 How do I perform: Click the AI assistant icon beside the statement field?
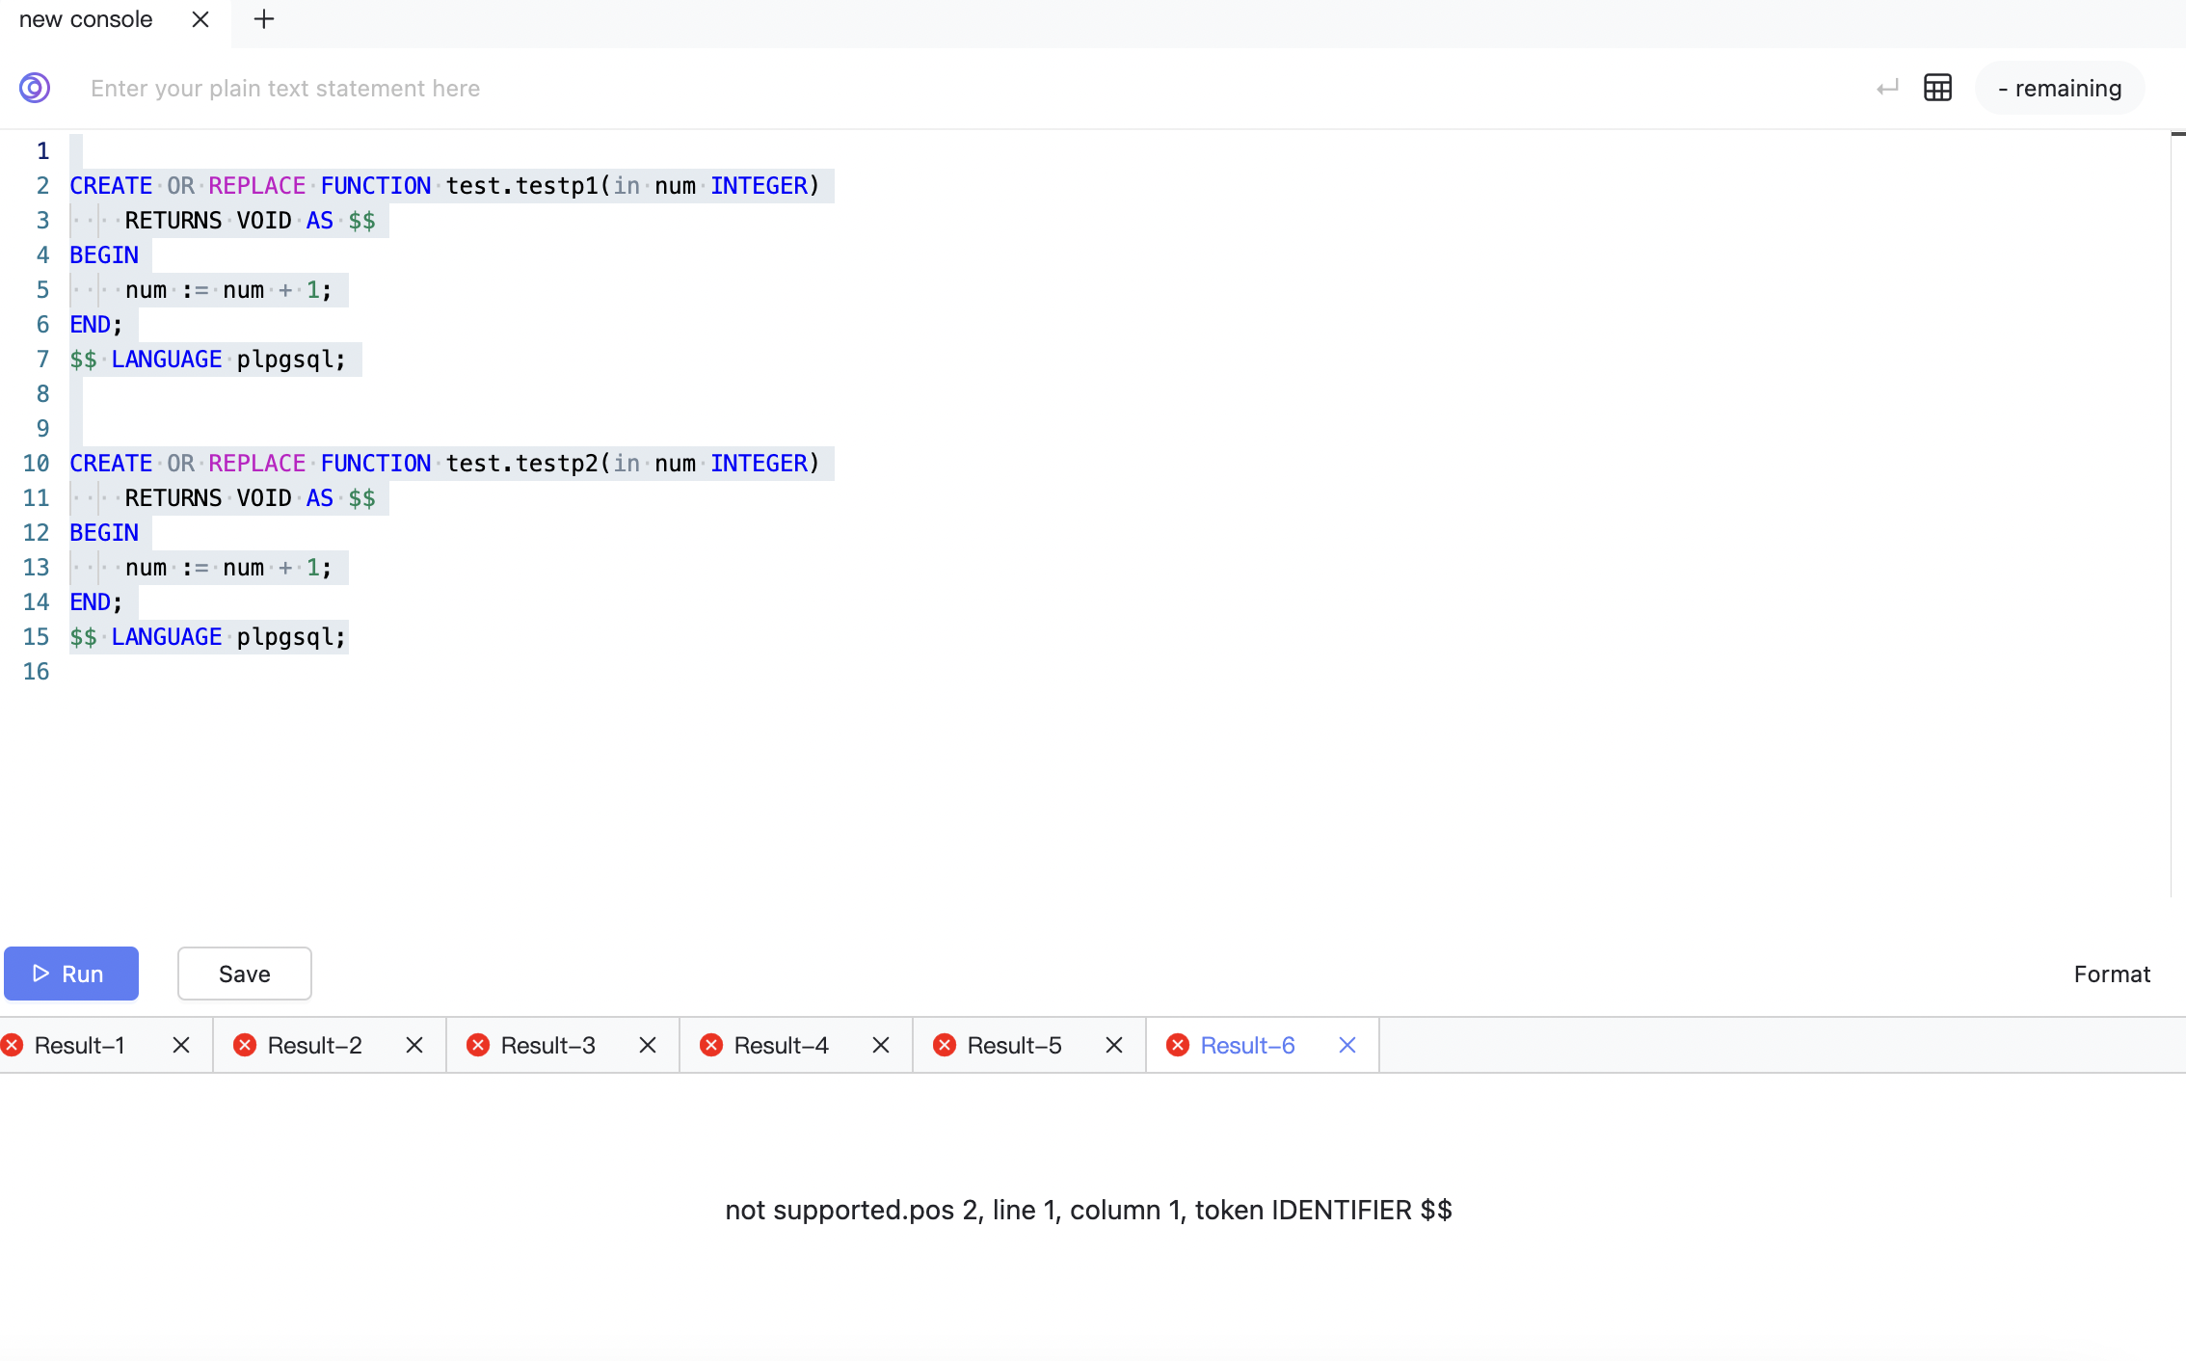click(34, 88)
